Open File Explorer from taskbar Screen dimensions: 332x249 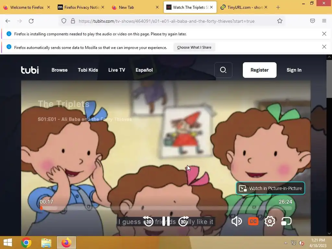click(x=46, y=243)
